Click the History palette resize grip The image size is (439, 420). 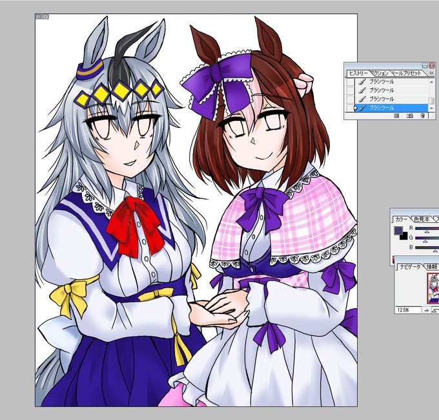[432, 116]
